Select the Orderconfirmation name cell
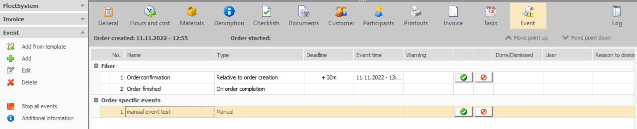The width and height of the screenshot is (637, 129). coord(170,78)
